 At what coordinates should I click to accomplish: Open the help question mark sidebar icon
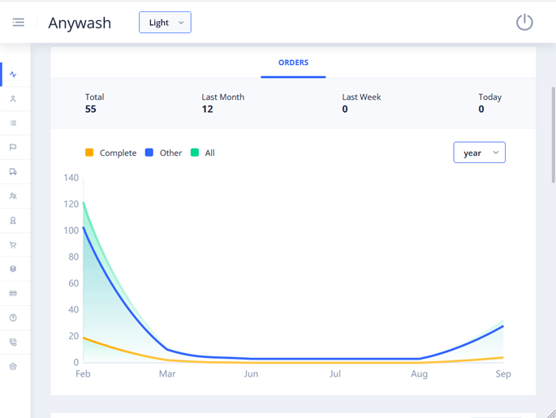tap(13, 318)
